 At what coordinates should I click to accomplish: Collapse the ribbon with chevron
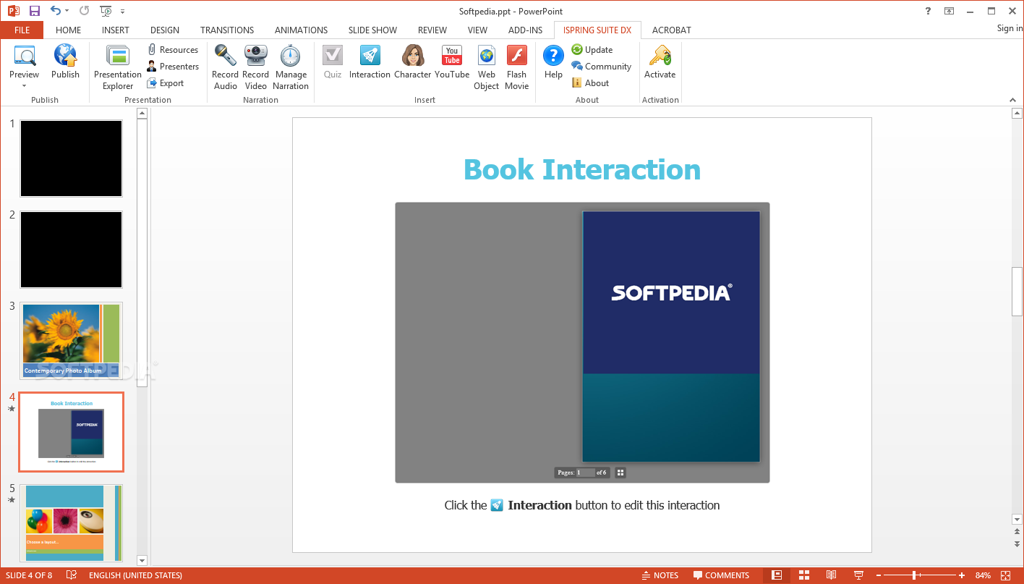[x=1012, y=100]
